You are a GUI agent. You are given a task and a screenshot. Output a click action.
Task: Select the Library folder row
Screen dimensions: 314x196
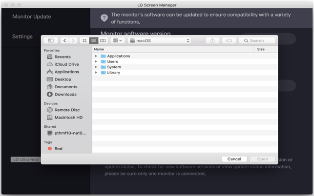click(185, 72)
